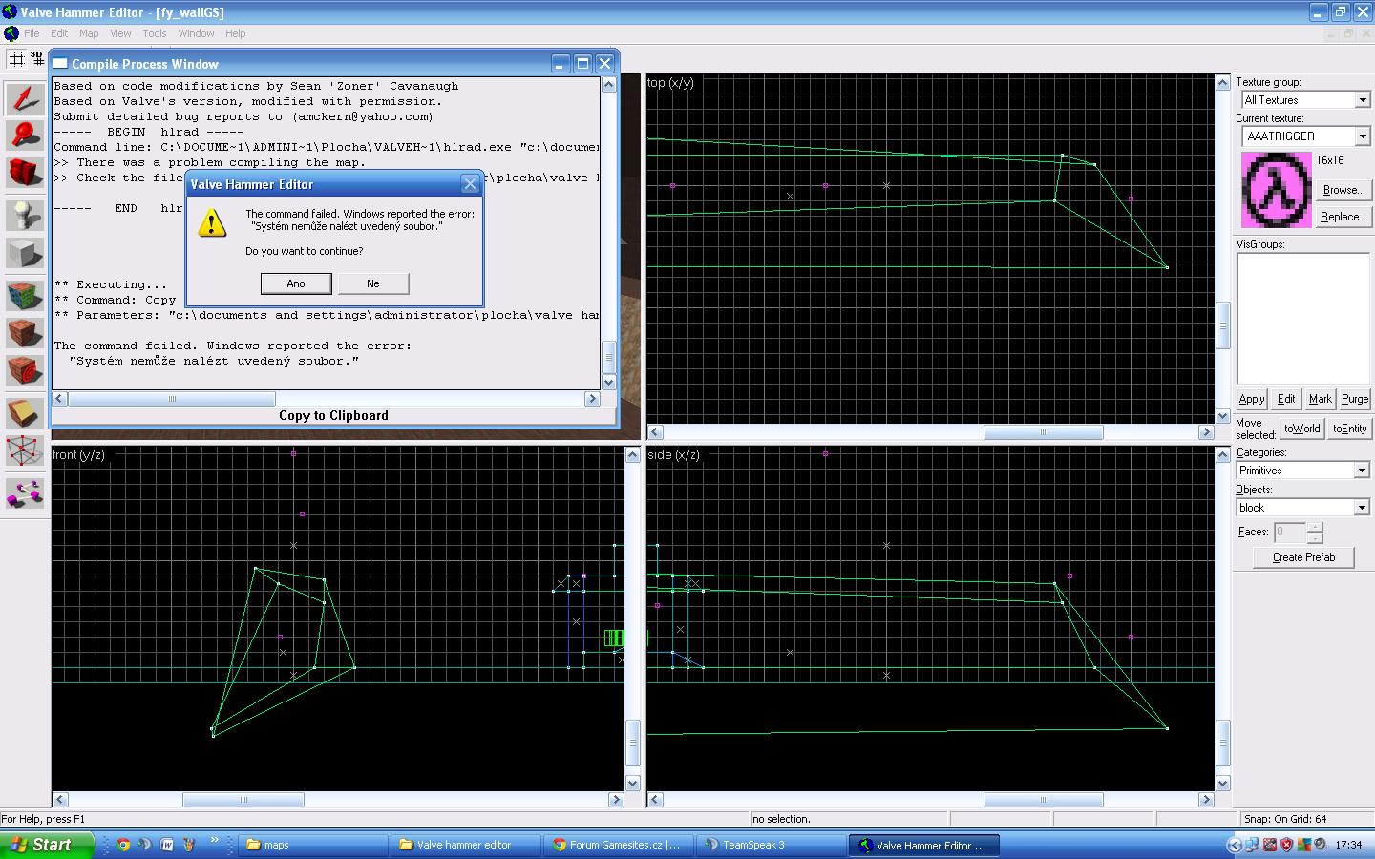This screenshot has width=1375, height=859.
Task: Open Word from quick launch
Action: [x=167, y=845]
